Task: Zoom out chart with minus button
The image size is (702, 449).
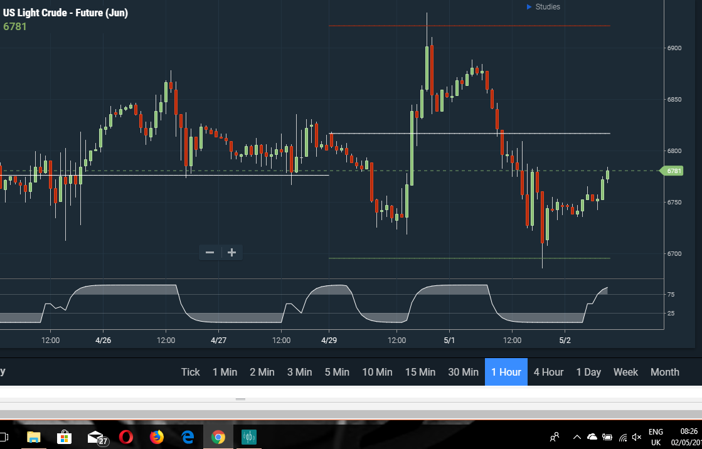Action: coord(210,253)
